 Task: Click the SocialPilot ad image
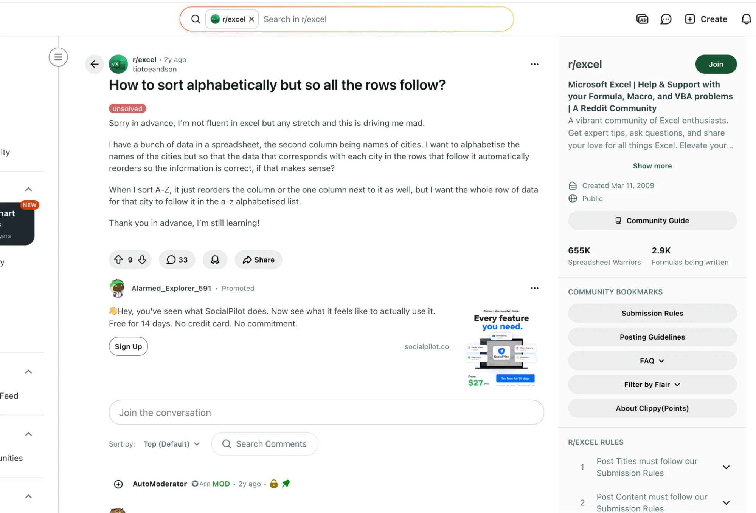click(x=501, y=348)
